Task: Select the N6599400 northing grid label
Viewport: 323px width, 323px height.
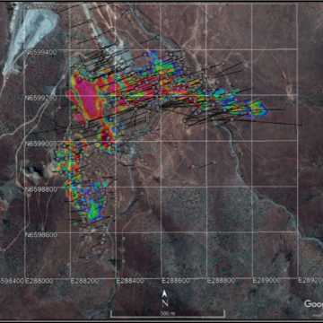Action: click(x=40, y=52)
